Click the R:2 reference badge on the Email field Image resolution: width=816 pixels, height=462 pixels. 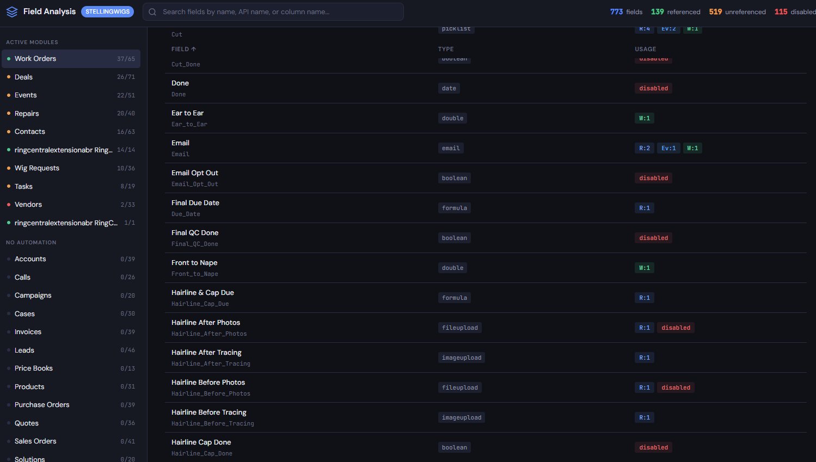point(644,147)
